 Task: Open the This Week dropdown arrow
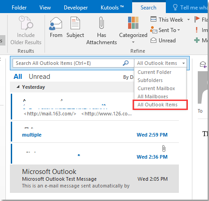coord(188,20)
